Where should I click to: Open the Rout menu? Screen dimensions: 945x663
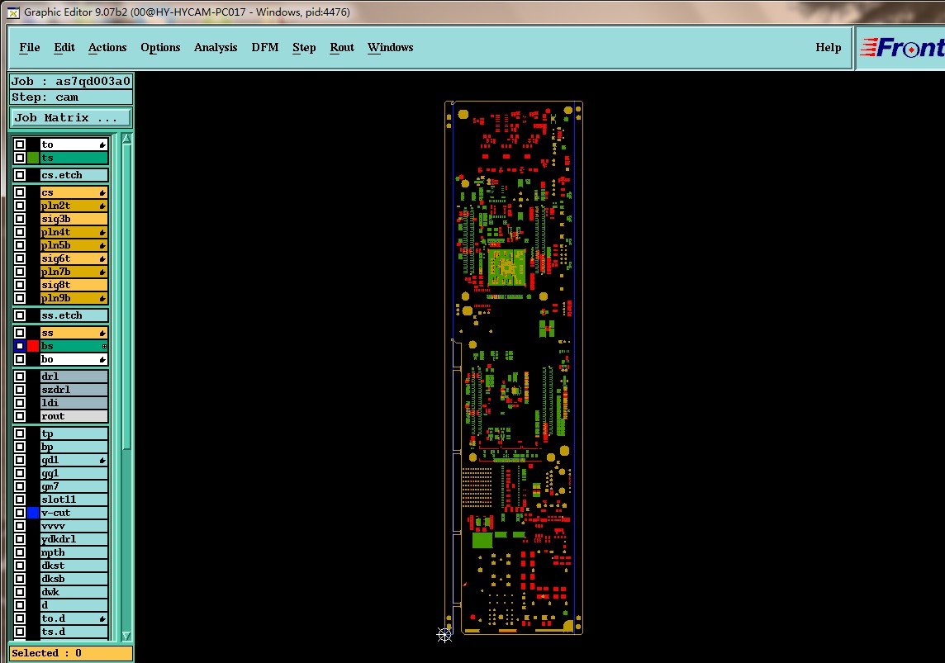pos(342,48)
